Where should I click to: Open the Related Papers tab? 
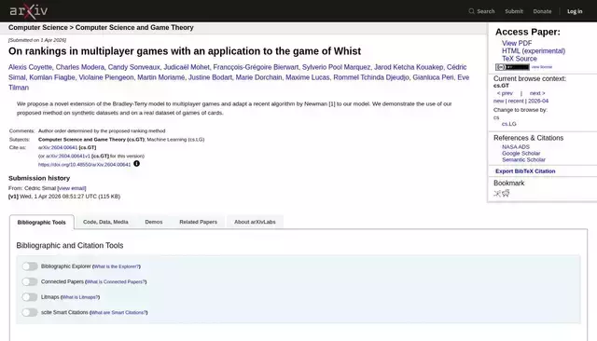199,222
